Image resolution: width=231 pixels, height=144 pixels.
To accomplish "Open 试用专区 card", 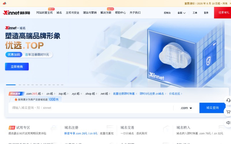I will point(23,128).
